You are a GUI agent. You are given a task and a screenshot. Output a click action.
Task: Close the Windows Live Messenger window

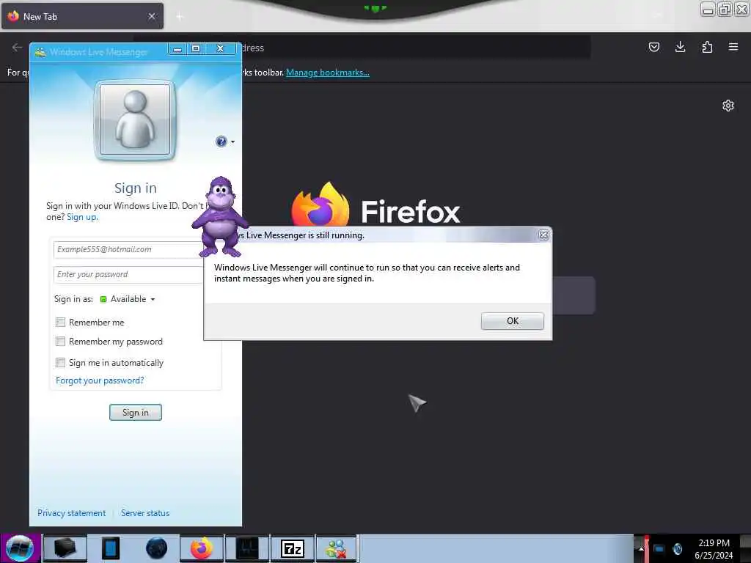click(220, 49)
